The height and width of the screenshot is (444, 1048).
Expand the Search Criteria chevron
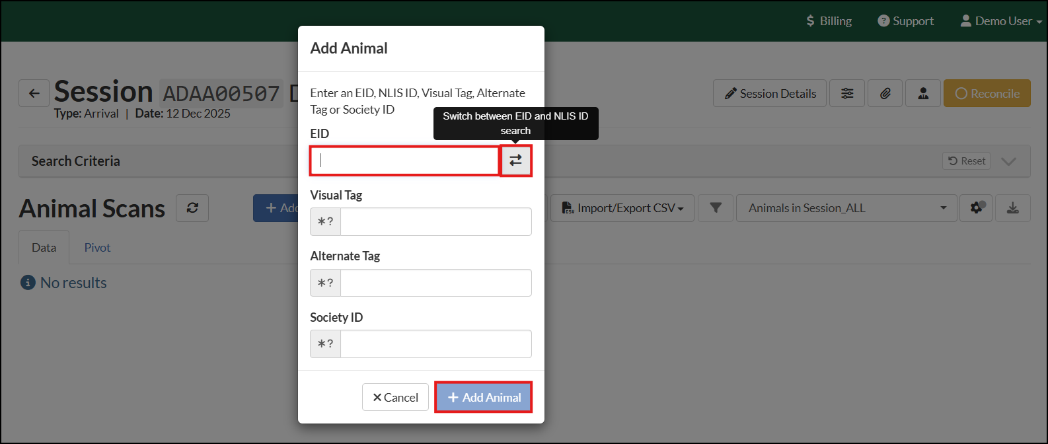pyautogui.click(x=1008, y=161)
